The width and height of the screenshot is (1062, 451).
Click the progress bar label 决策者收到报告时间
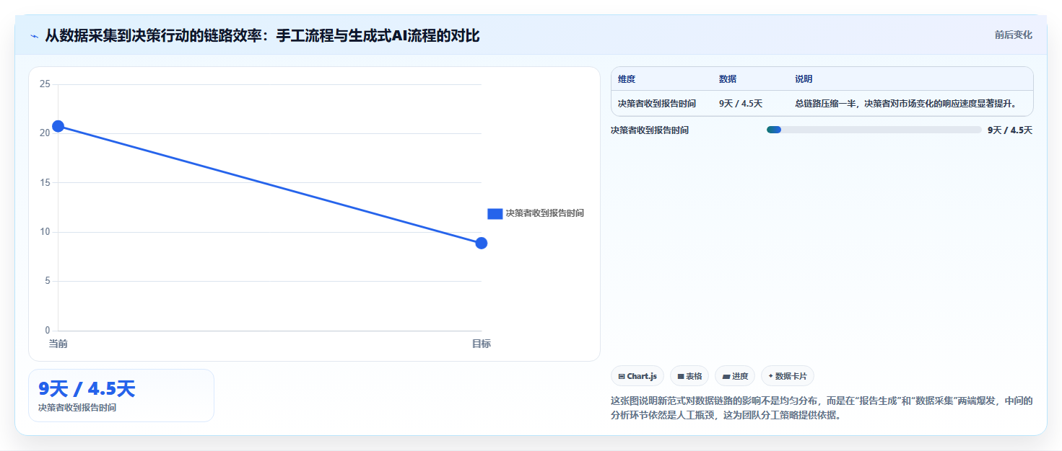[x=650, y=130]
